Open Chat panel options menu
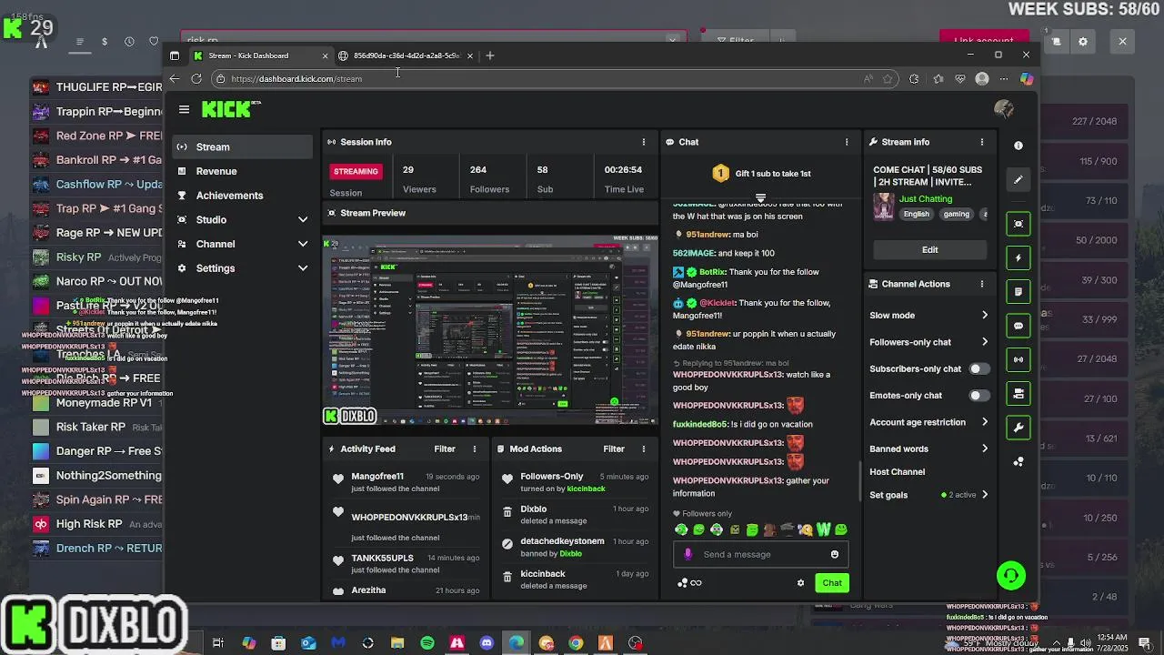The height and width of the screenshot is (655, 1164). [847, 142]
